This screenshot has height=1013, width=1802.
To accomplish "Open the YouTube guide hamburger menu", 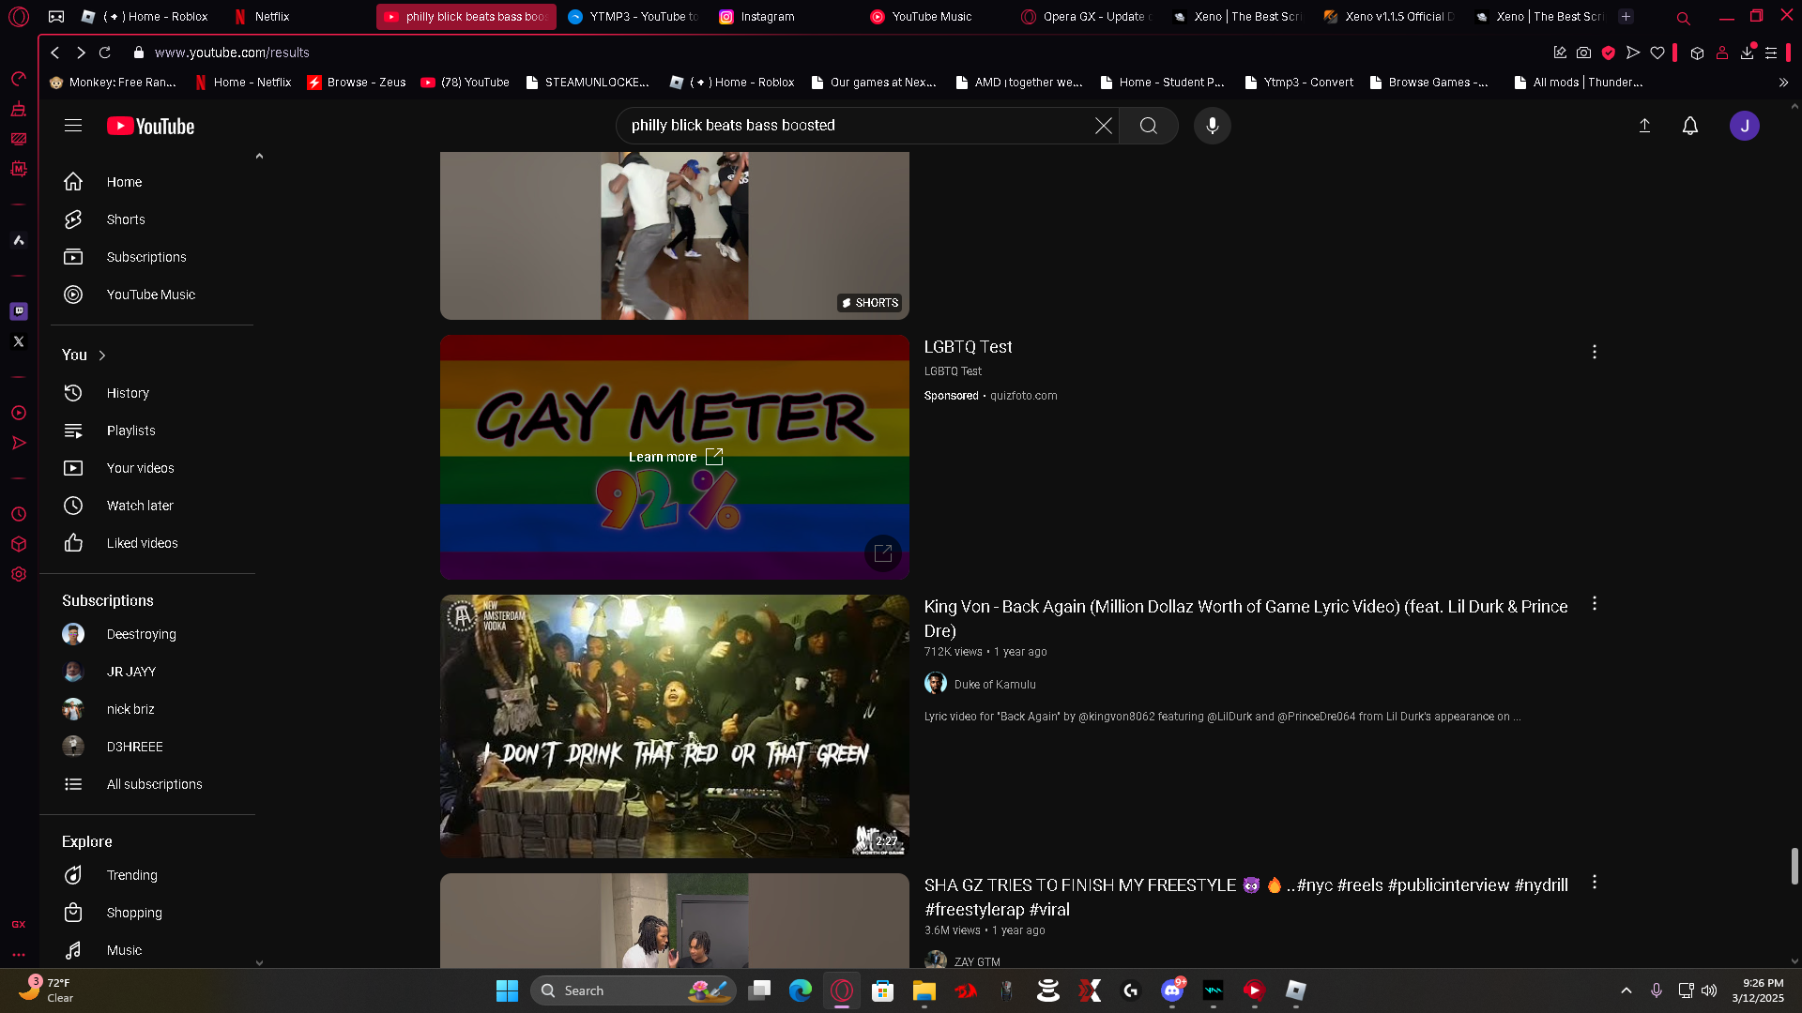I will click(73, 126).
